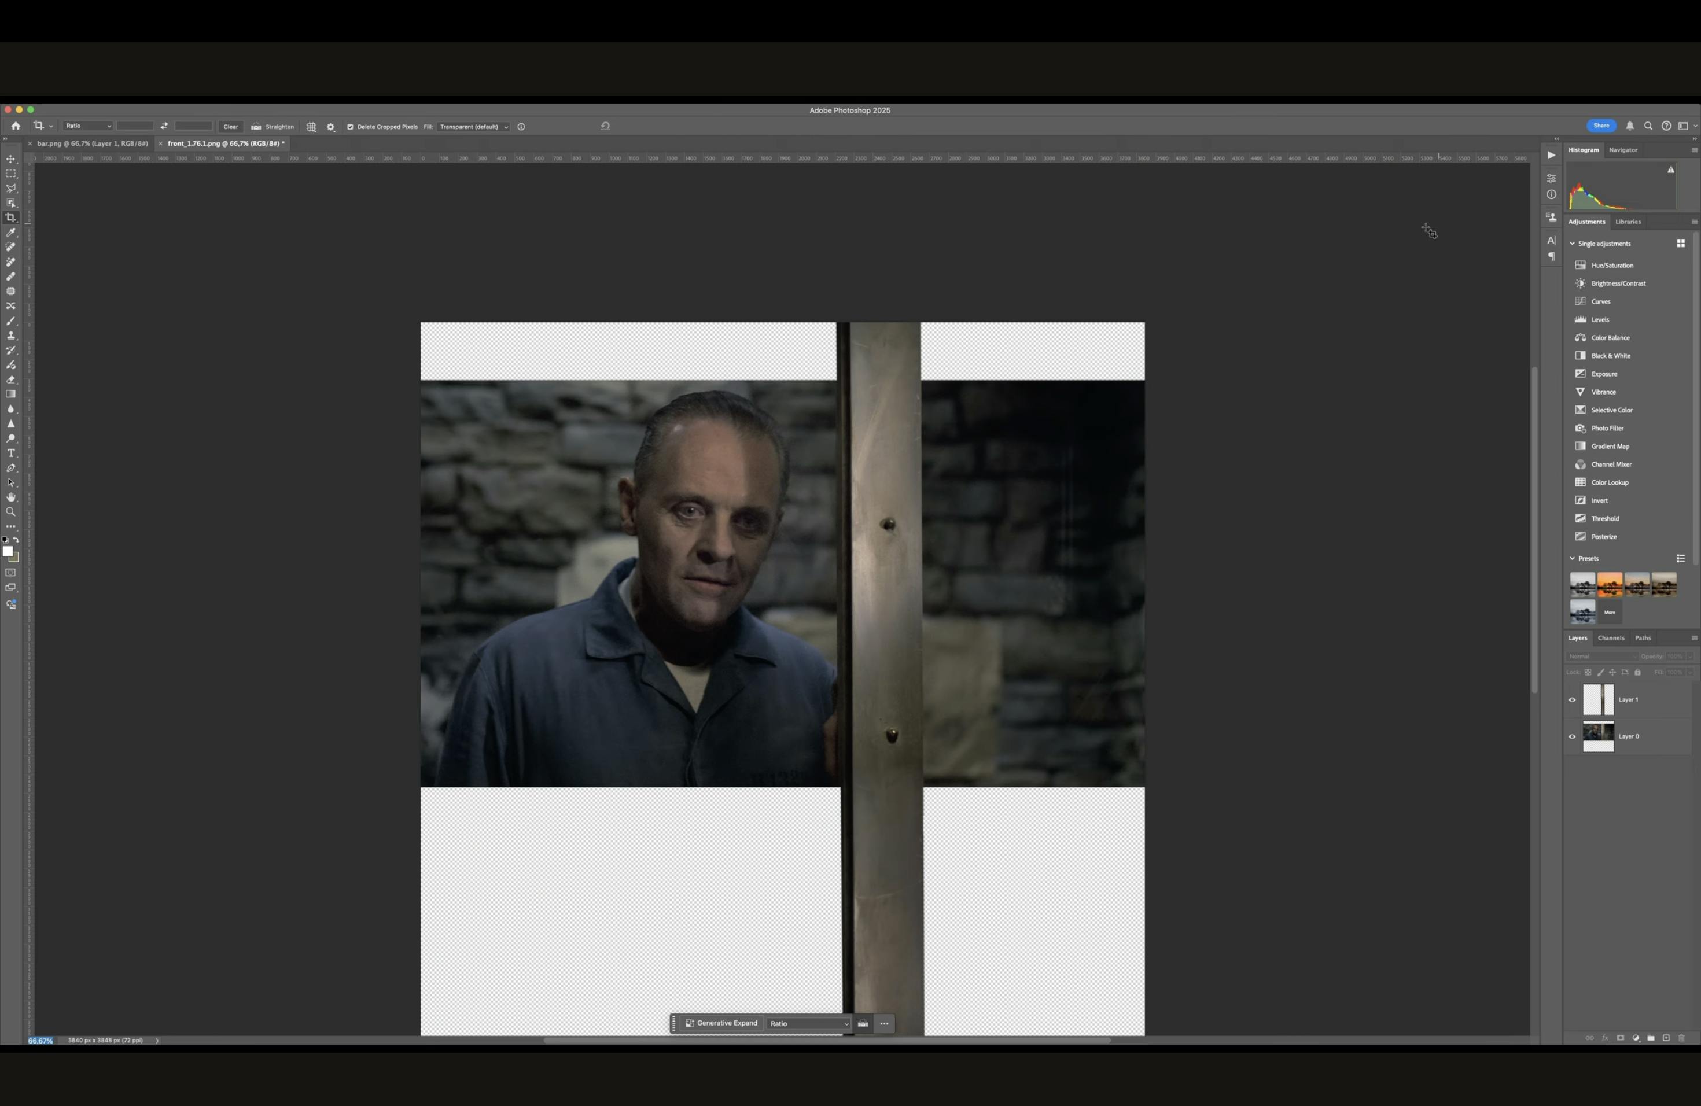Click the zoom percentage field 66.67%

pyautogui.click(x=41, y=1041)
